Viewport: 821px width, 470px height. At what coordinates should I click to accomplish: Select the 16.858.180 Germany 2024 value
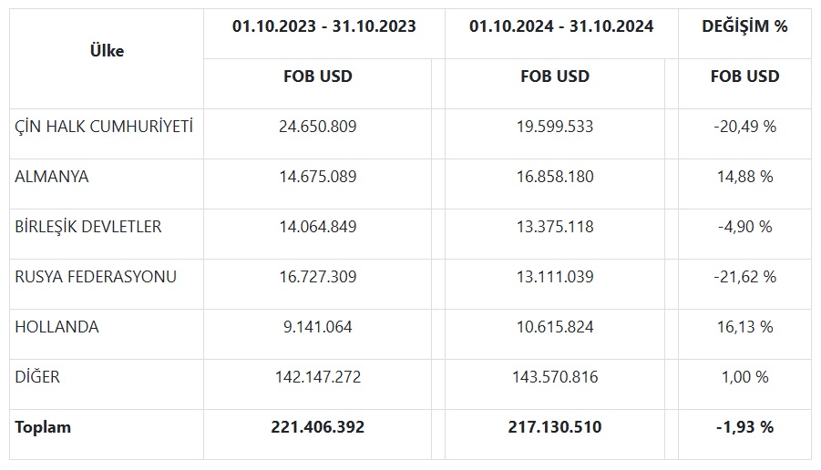click(555, 177)
